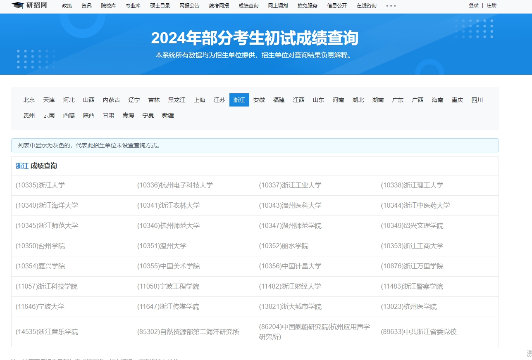
Task: Select the 辽宁 province tab
Action: pyautogui.click(x=134, y=100)
